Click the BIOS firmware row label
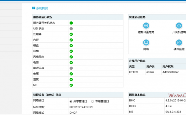186x115 pixels. point(132,106)
